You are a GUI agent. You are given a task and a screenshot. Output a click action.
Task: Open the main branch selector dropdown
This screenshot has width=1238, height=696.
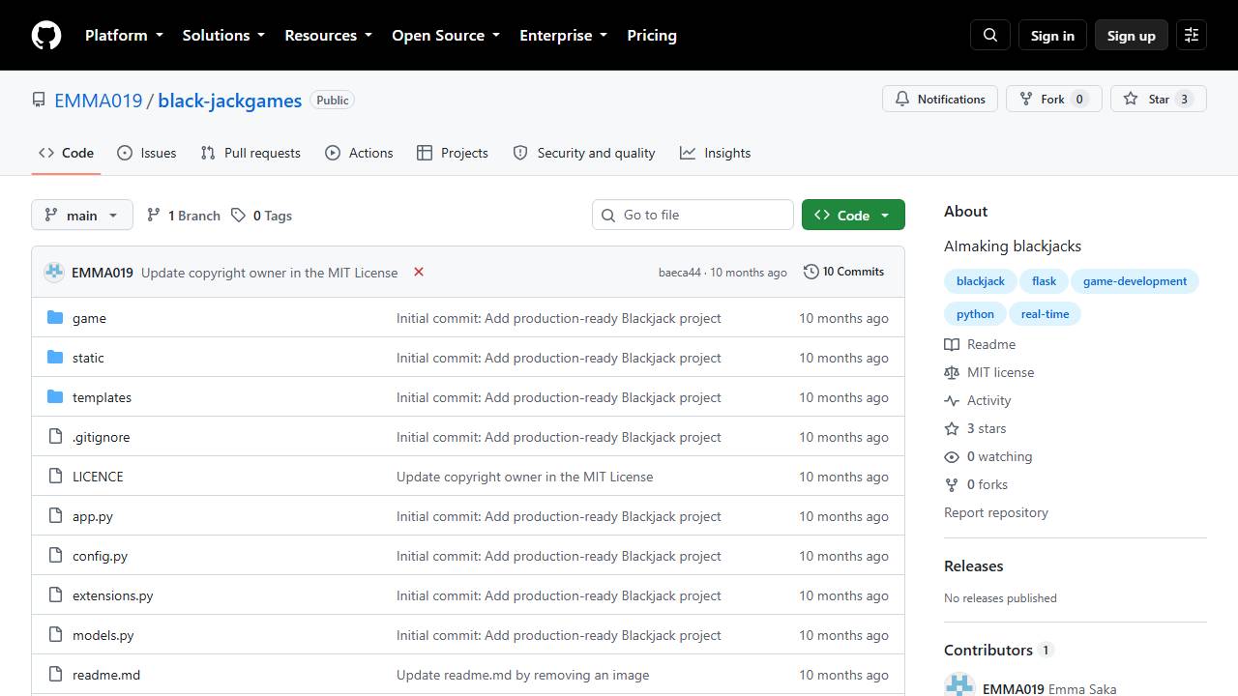82,215
